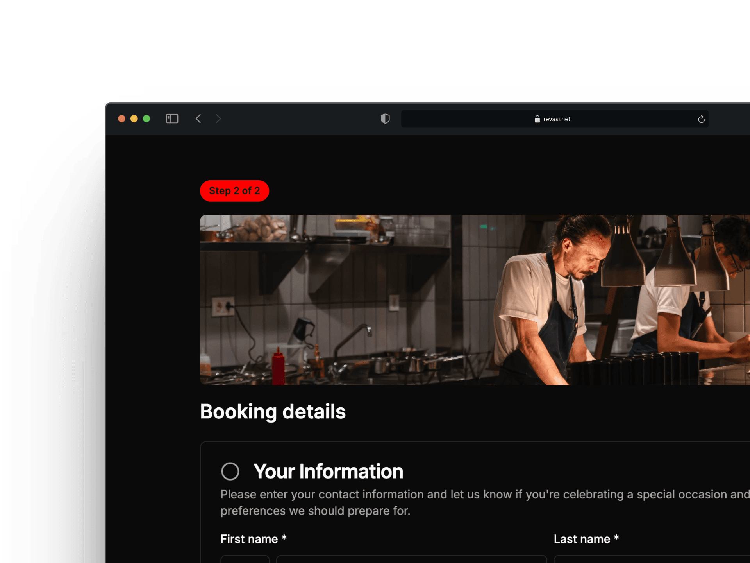Click the Your Information section title
750x563 pixels.
[x=328, y=471]
